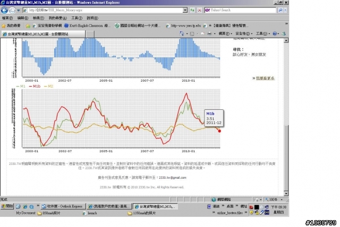Image resolution: width=340 pixels, height=227 pixels.
Task: Click the red M1b legend label
Action: [35, 86]
